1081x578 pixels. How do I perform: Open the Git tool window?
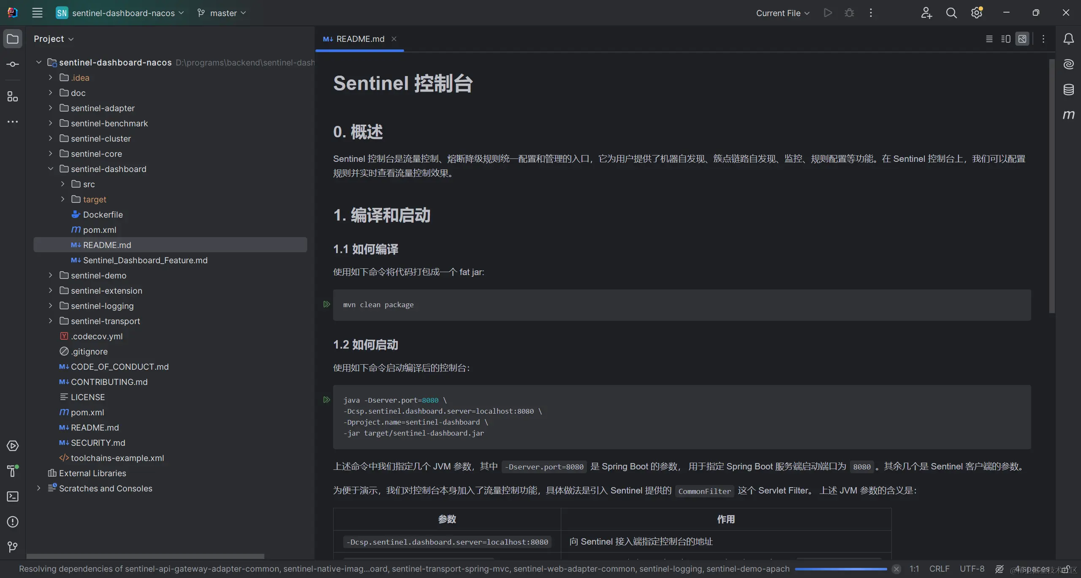(13, 547)
